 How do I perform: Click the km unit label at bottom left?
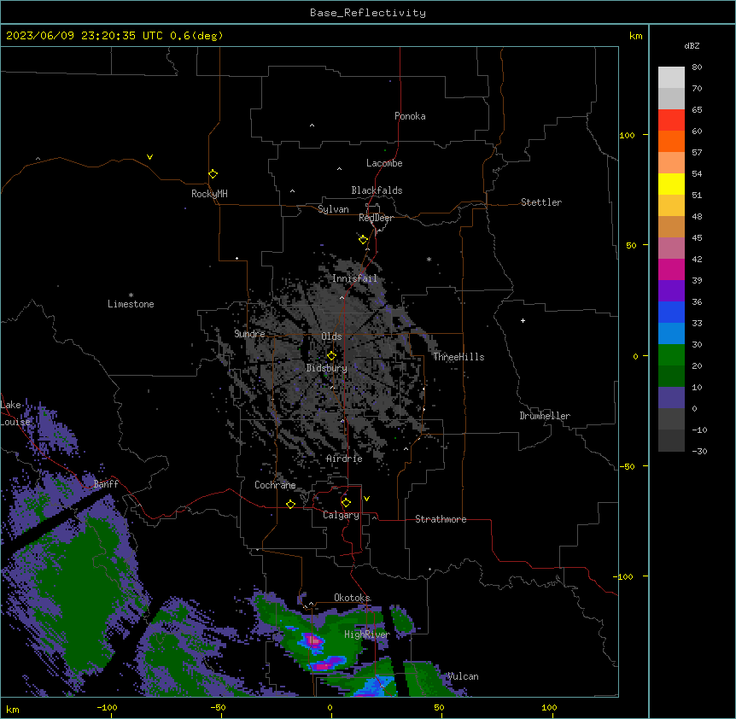[x=12, y=710]
